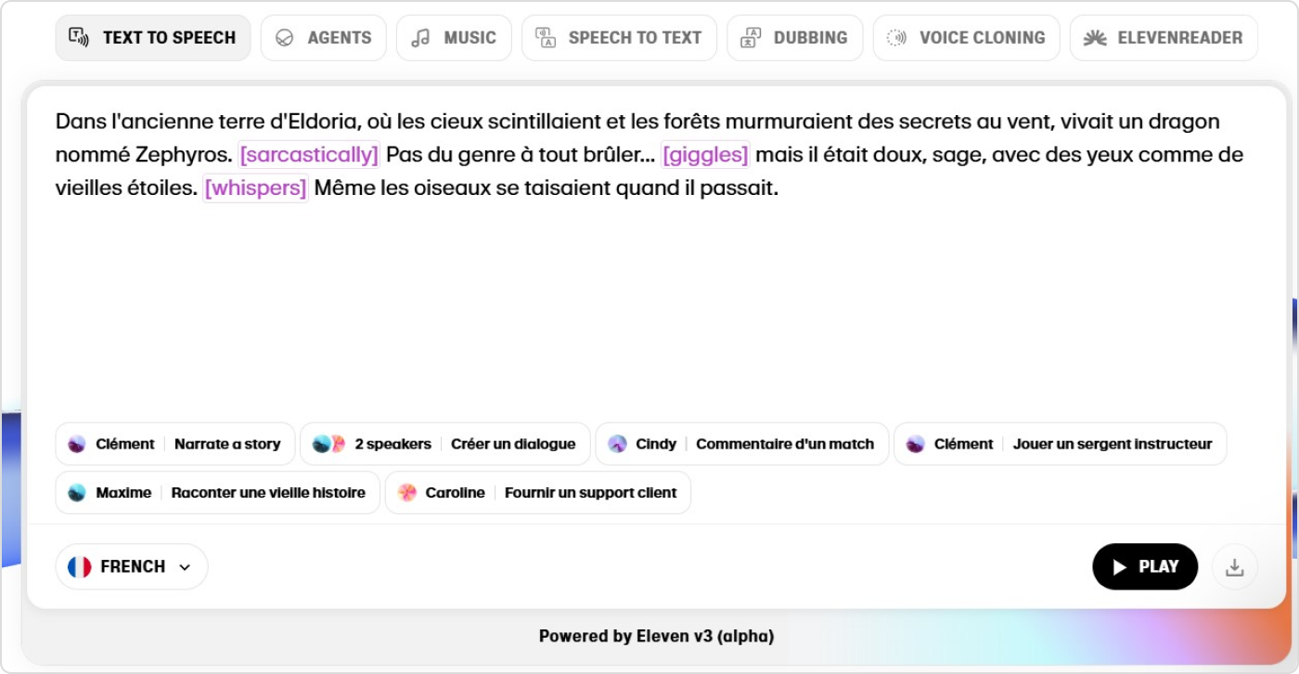1299x674 pixels.
Task: Switch to the Text to Speech tab
Action: 153,38
